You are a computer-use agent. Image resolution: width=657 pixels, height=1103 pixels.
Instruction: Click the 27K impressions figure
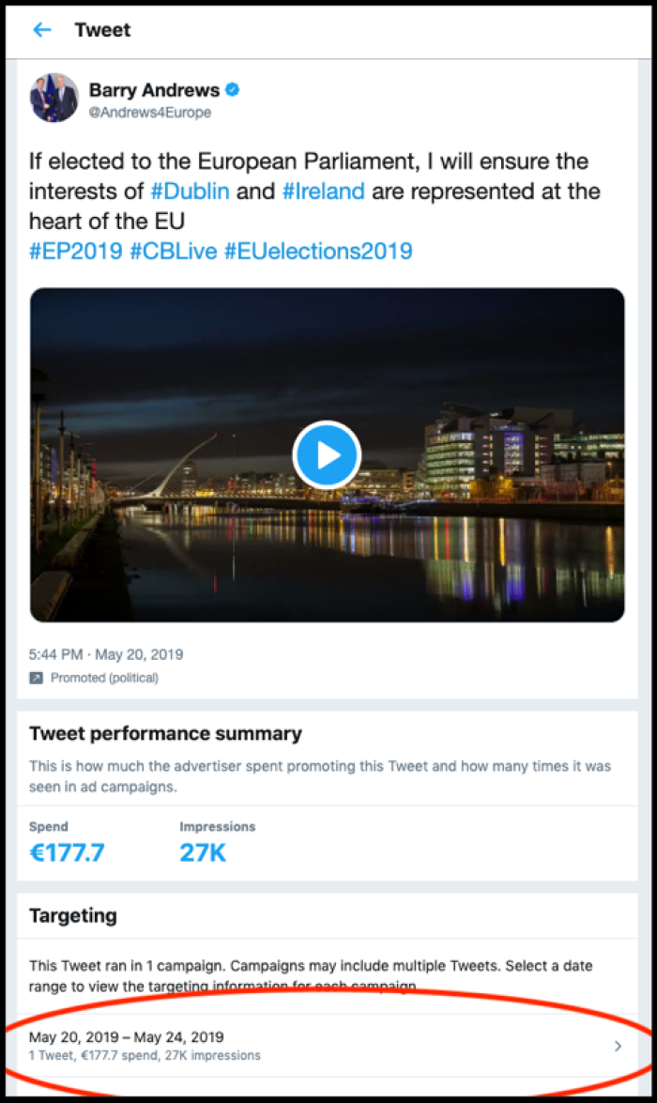pos(204,852)
